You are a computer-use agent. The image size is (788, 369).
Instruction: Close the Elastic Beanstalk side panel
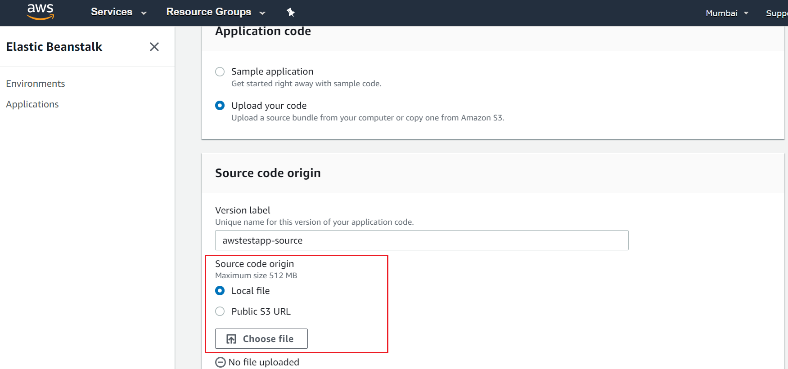pos(154,47)
